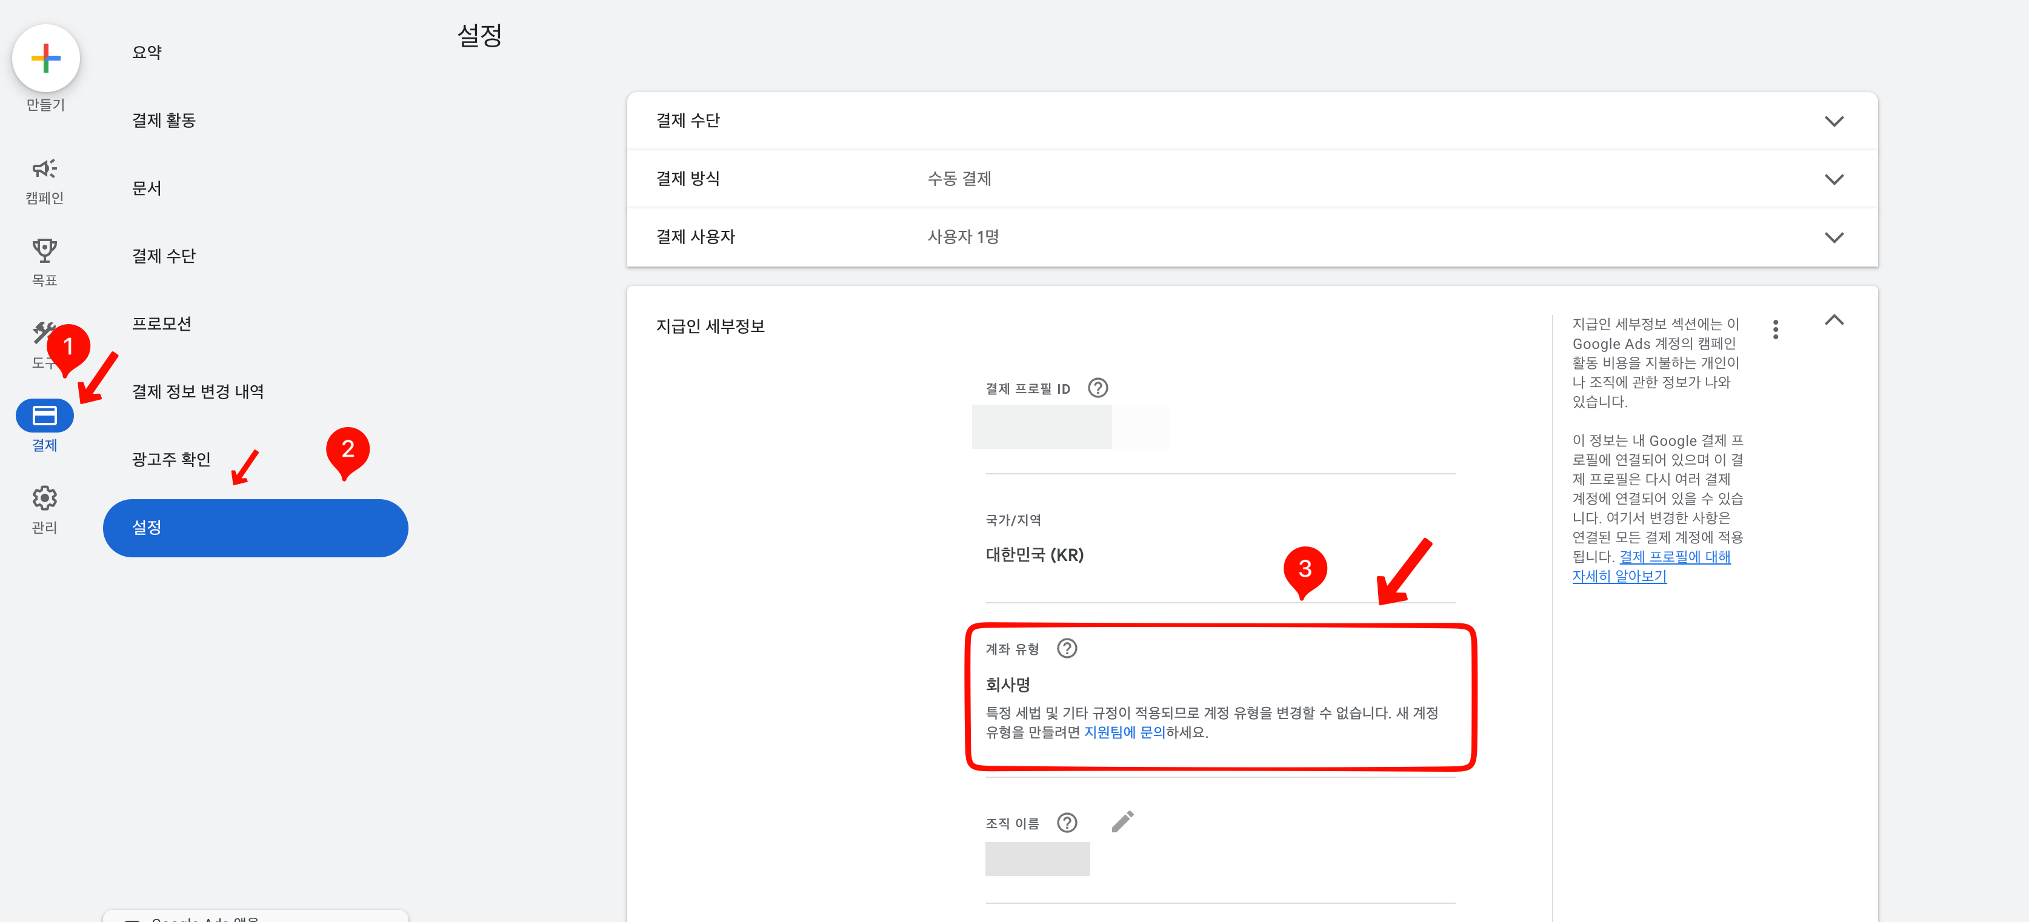Select 프로모션 in the billing menu
This screenshot has width=2029, height=922.
161,323
